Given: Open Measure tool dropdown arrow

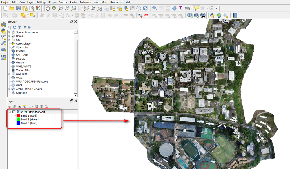Looking at the screenshot, I should click(x=192, y=8).
